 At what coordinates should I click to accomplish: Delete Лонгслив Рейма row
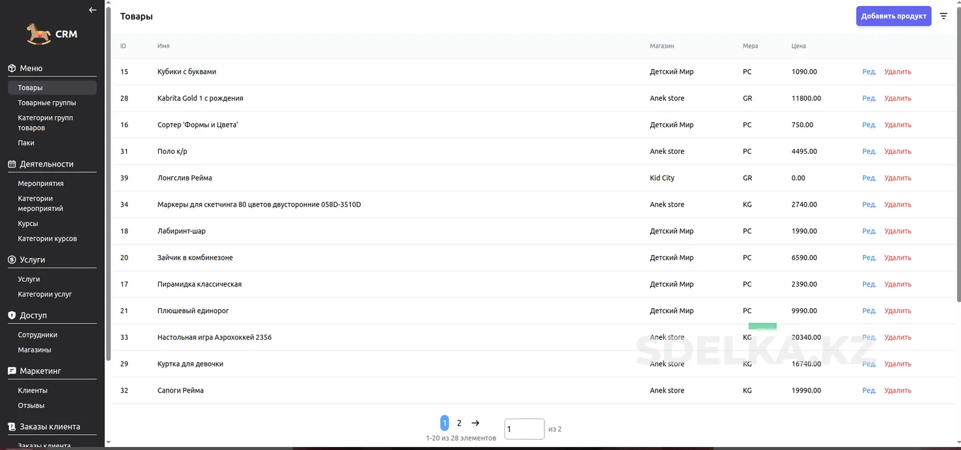[897, 178]
